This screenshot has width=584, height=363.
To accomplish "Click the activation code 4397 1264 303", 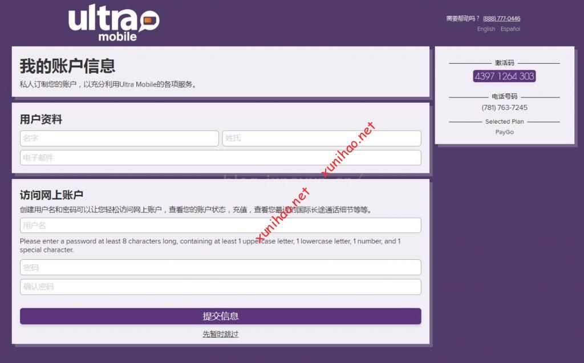I will point(504,76).
